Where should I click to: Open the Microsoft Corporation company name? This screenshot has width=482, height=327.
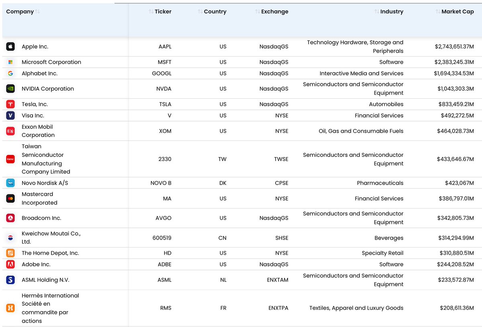click(x=51, y=62)
